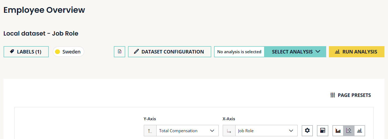Click the document notes icon button
Image resolution: width=388 pixels, height=139 pixels.
[x=120, y=52]
